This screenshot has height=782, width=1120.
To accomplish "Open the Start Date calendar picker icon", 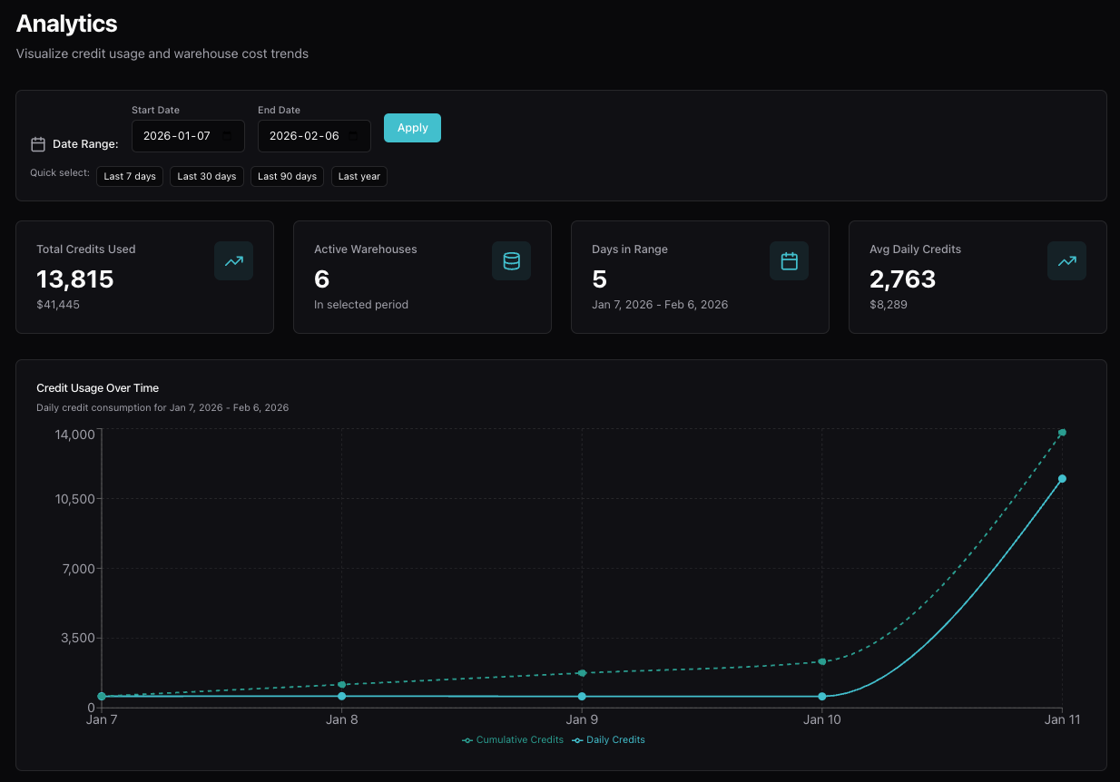I will pyautogui.click(x=227, y=136).
